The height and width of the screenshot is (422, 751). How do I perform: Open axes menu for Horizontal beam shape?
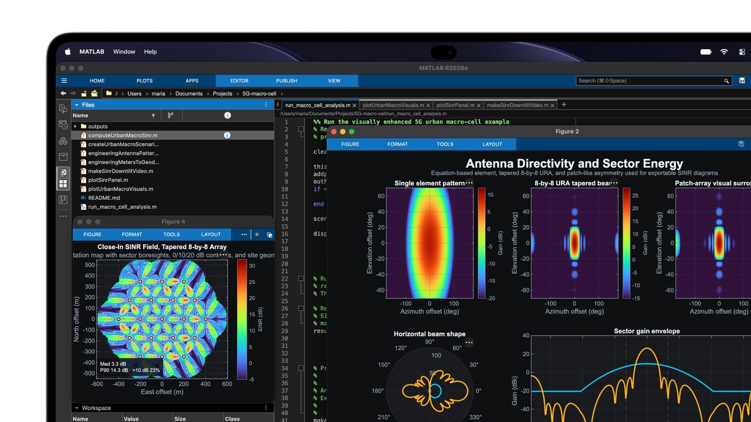tap(469, 342)
